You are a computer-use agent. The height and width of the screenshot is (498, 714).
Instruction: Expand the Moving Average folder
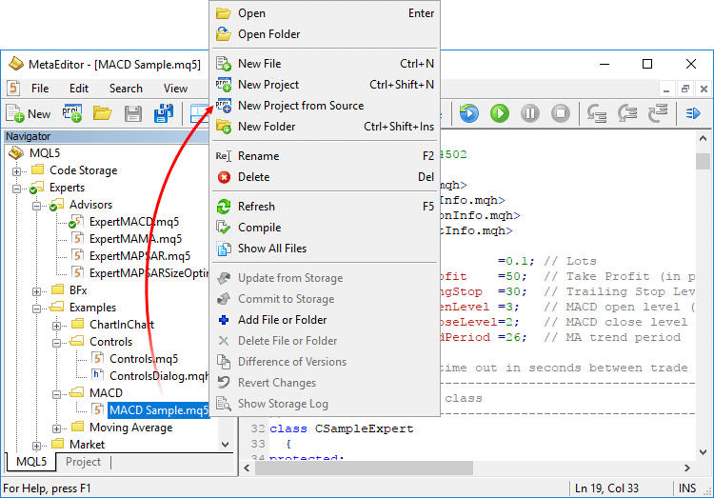click(x=57, y=428)
